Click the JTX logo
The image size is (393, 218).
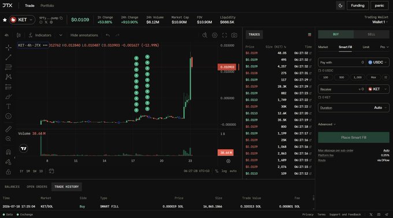click(8, 6)
